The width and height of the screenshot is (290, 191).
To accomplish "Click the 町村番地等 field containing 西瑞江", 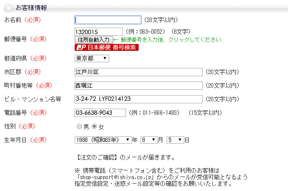I will pos(138,85).
